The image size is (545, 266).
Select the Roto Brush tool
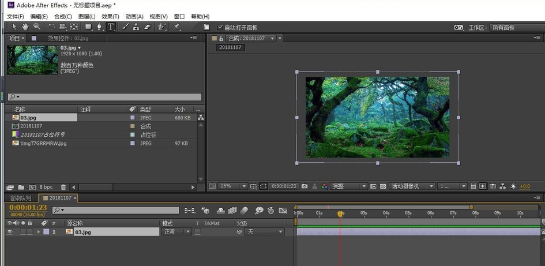161,27
